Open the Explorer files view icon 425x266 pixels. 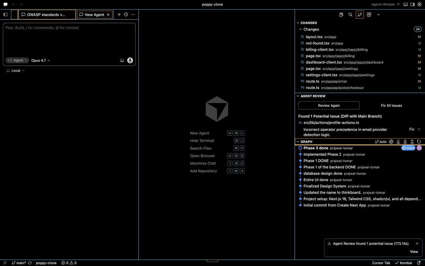tap(341, 15)
